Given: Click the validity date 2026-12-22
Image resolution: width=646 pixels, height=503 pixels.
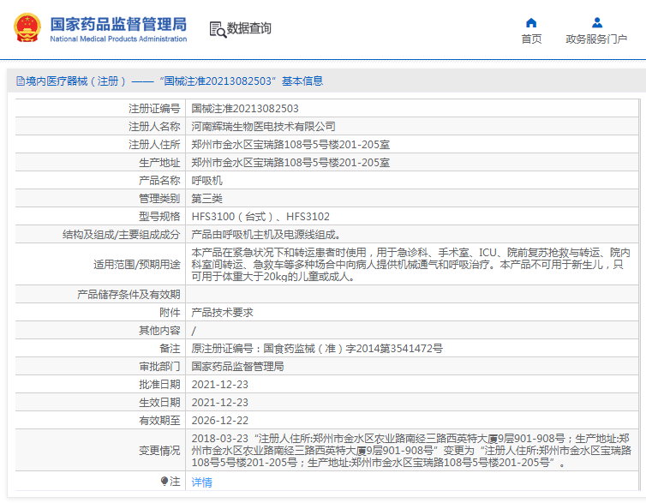Looking at the screenshot, I should 219,420.
